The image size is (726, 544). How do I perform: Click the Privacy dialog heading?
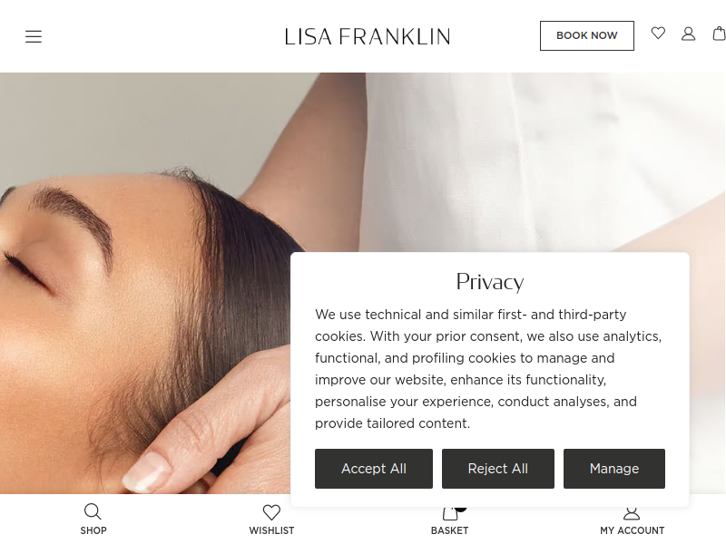tap(490, 281)
